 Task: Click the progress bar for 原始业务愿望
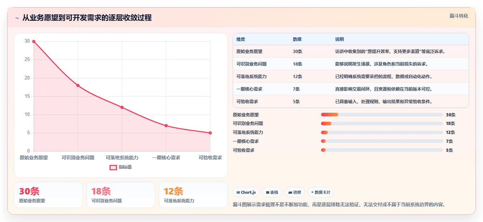pyautogui.click(x=382, y=115)
